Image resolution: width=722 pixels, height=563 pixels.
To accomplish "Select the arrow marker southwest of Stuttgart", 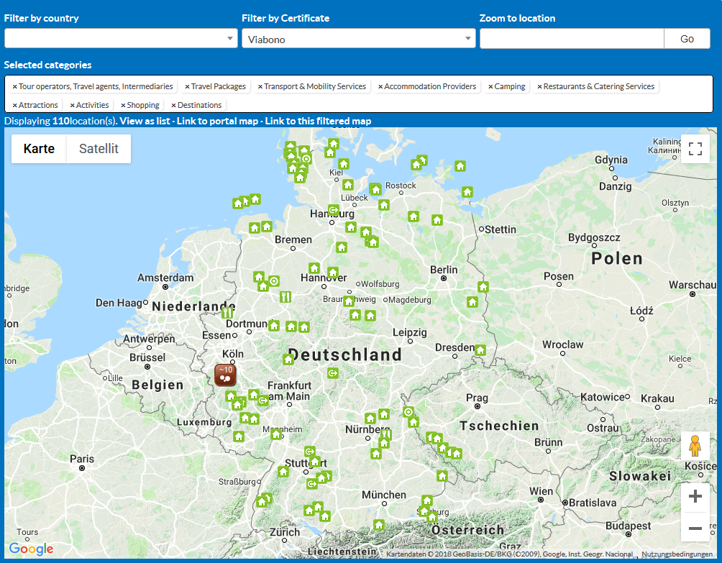I will tap(311, 483).
